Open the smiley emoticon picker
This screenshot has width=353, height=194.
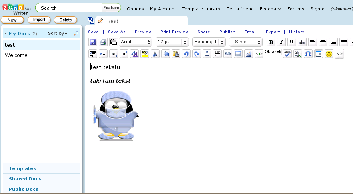[x=329, y=54]
